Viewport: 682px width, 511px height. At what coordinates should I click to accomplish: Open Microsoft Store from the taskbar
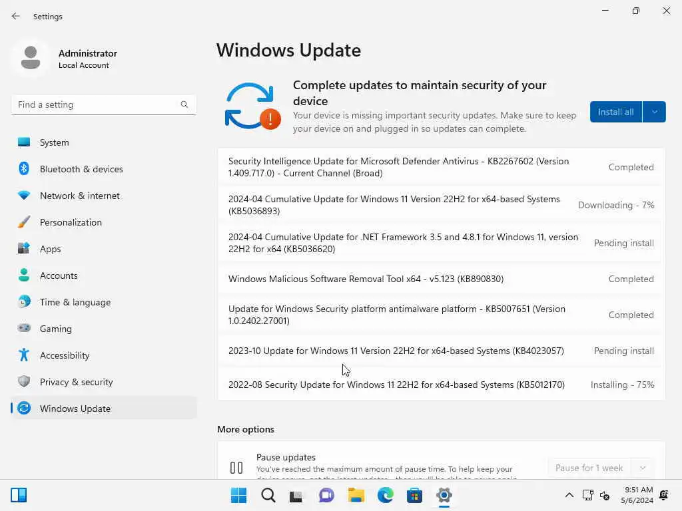pos(414,495)
